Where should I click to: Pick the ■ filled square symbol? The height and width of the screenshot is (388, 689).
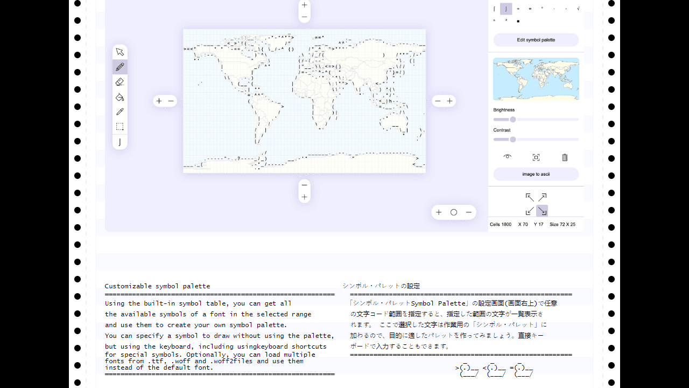click(518, 21)
